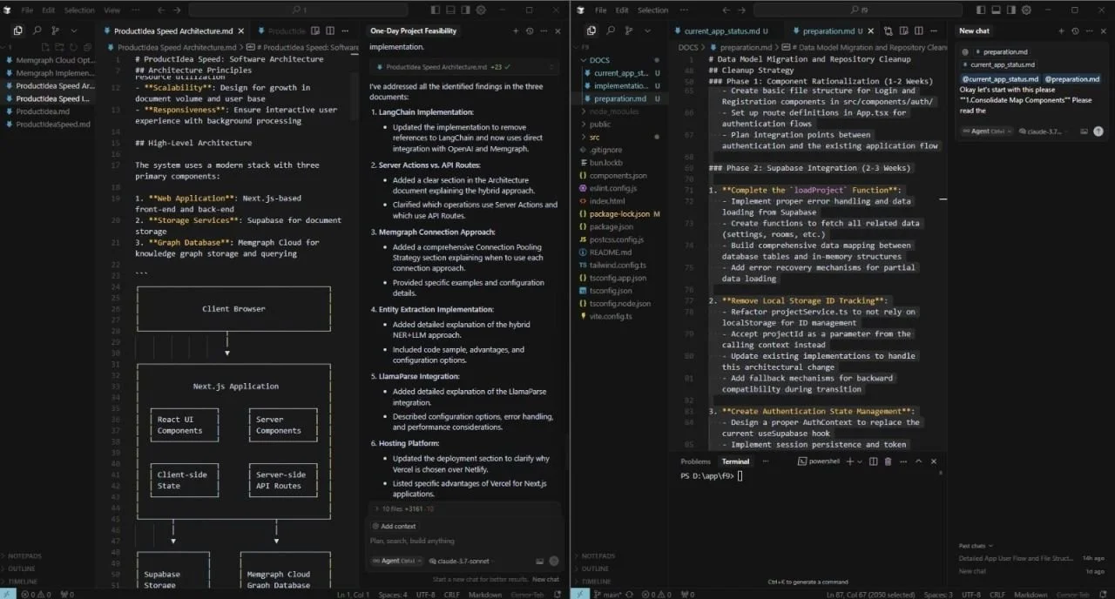Open package-lock.json in file tree
The width and height of the screenshot is (1115, 599).
618,213
